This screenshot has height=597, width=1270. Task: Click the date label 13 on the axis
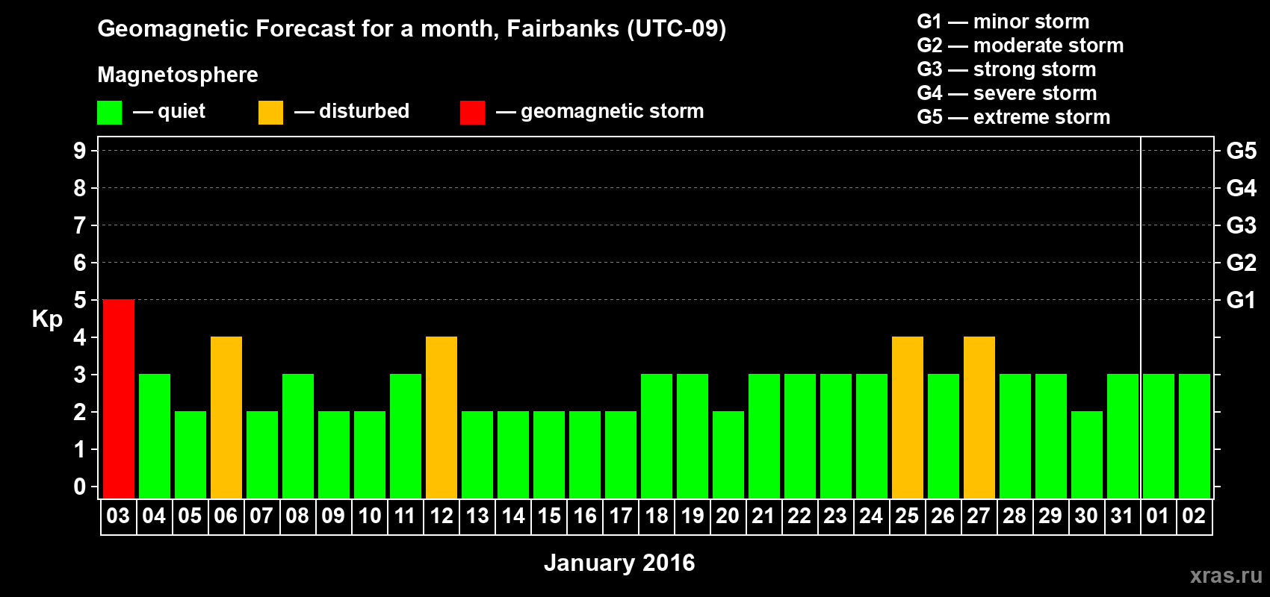point(477,516)
